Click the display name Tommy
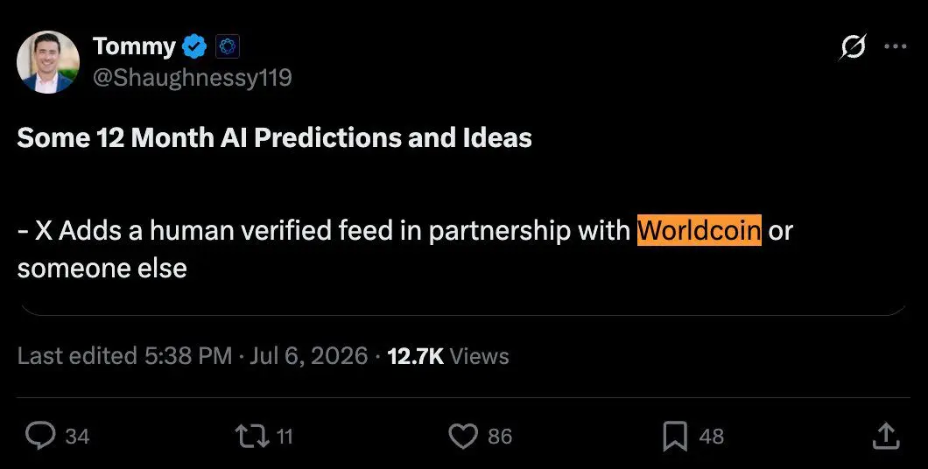Viewport: 928px width, 469px height. pos(134,45)
